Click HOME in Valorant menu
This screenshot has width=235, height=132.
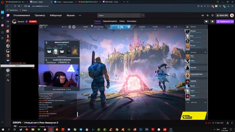click(x=86, y=27)
